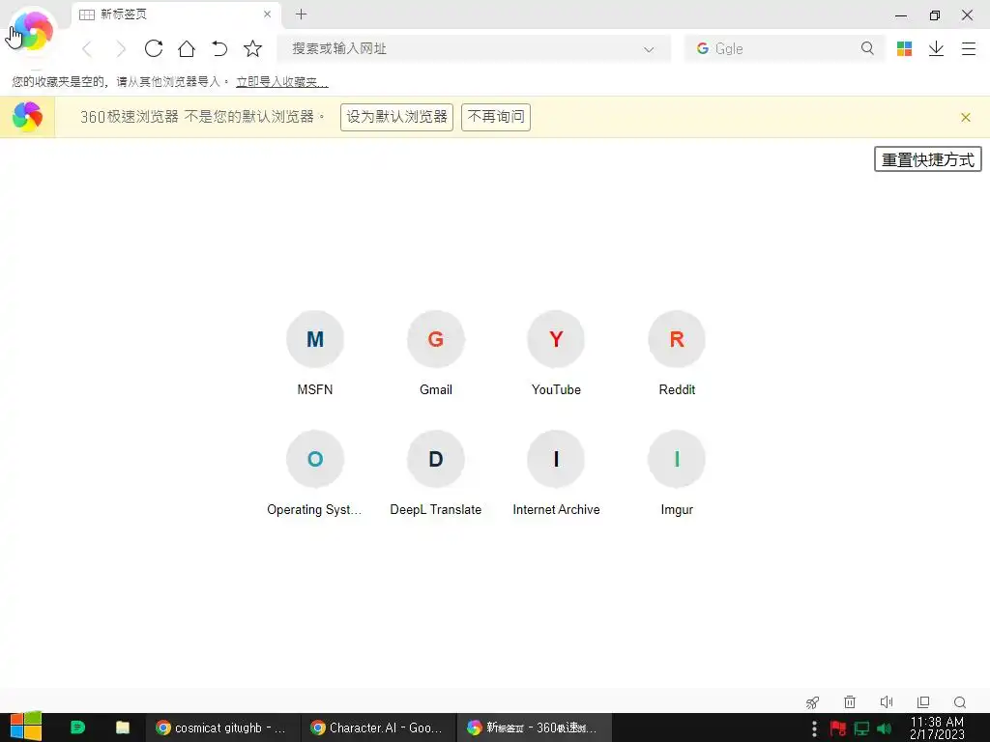Open the Internet Archive shortcut tile

coord(556,473)
